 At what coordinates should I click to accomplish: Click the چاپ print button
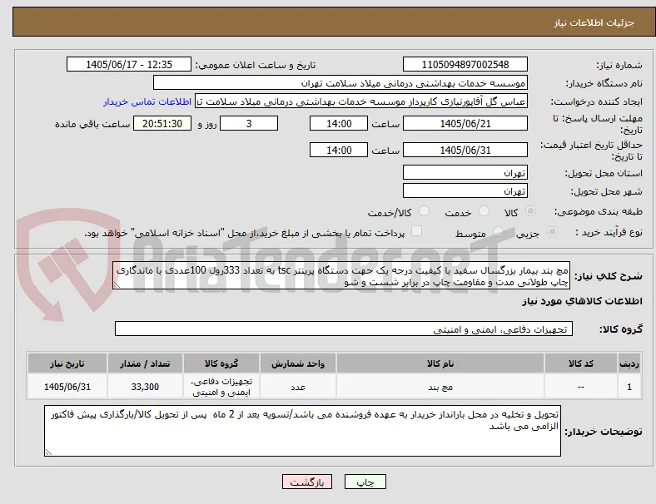(x=365, y=482)
